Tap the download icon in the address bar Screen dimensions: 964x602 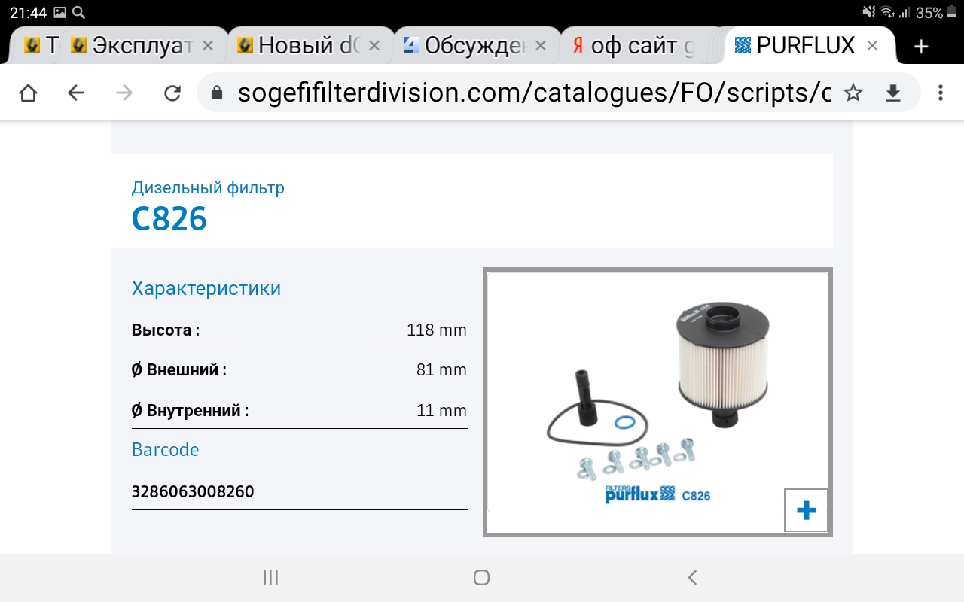892,93
